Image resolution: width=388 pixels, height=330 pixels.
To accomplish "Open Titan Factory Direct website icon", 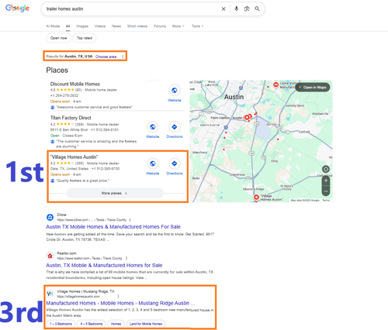I will [153, 127].
